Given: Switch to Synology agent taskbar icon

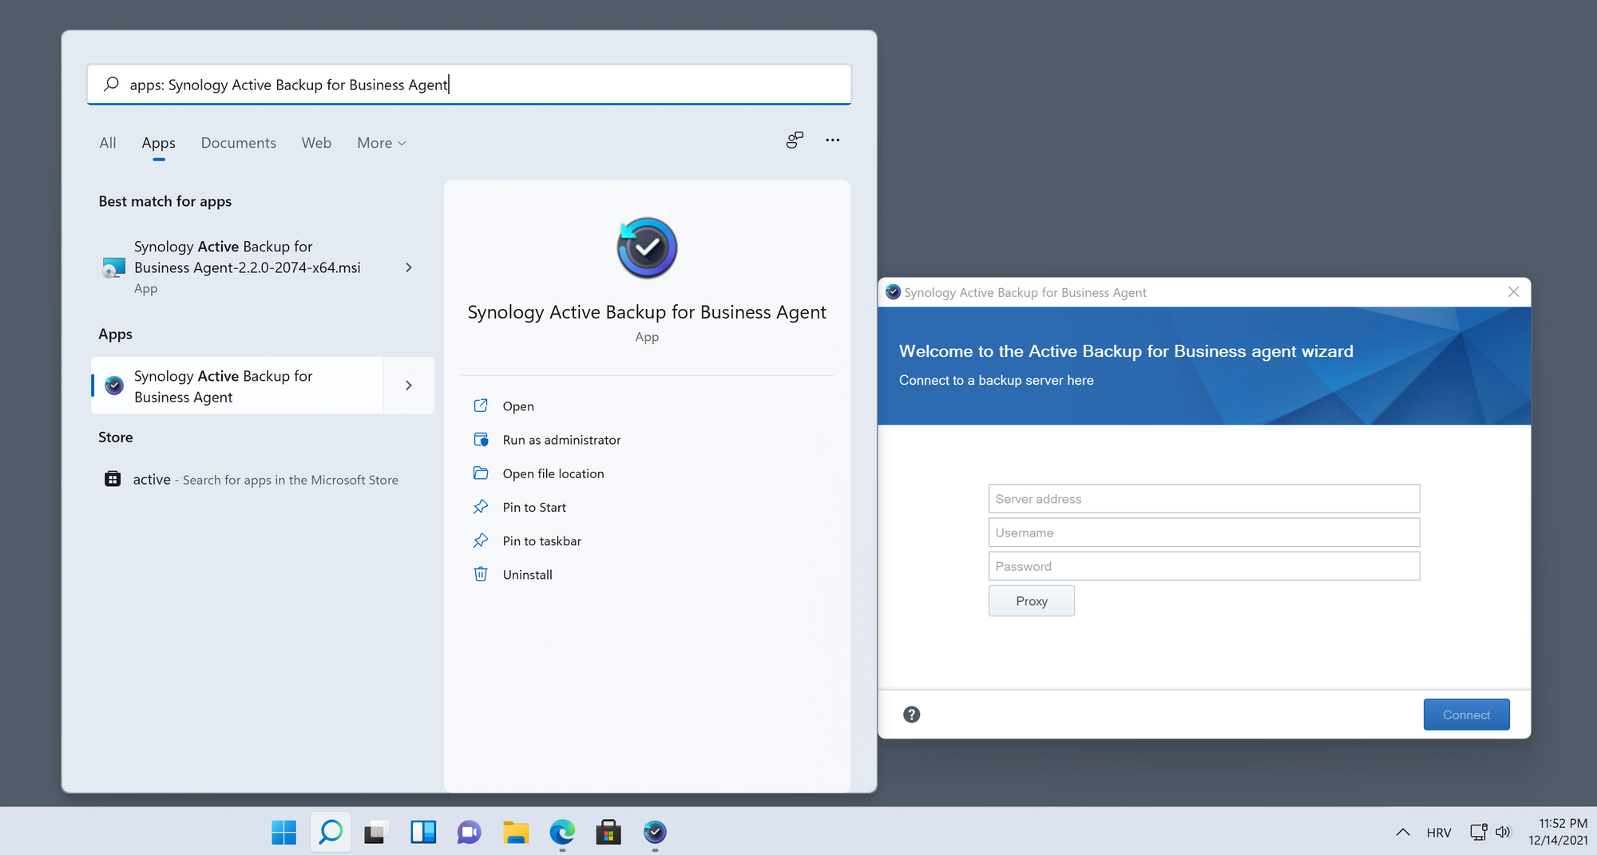Looking at the screenshot, I should (x=655, y=833).
